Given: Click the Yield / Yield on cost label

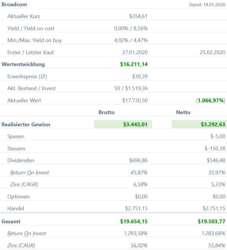Looking at the screenshot, I should click(x=31, y=28).
